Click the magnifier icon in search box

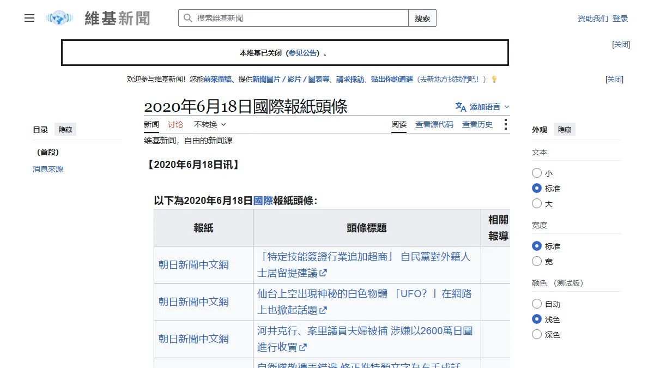pyautogui.click(x=188, y=18)
